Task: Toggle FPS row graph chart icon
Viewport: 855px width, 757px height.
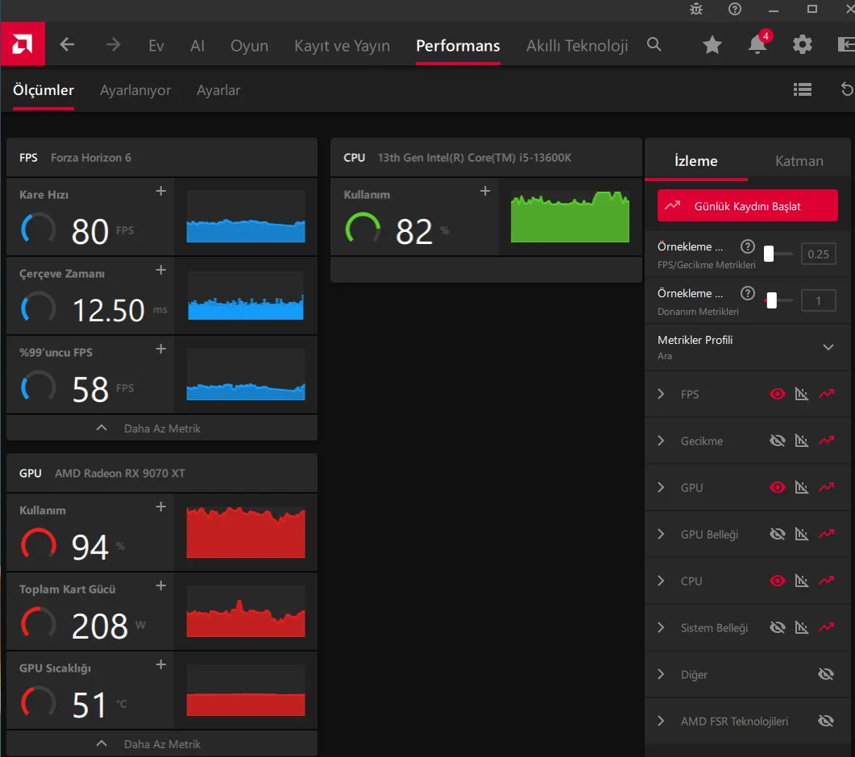Action: click(802, 394)
